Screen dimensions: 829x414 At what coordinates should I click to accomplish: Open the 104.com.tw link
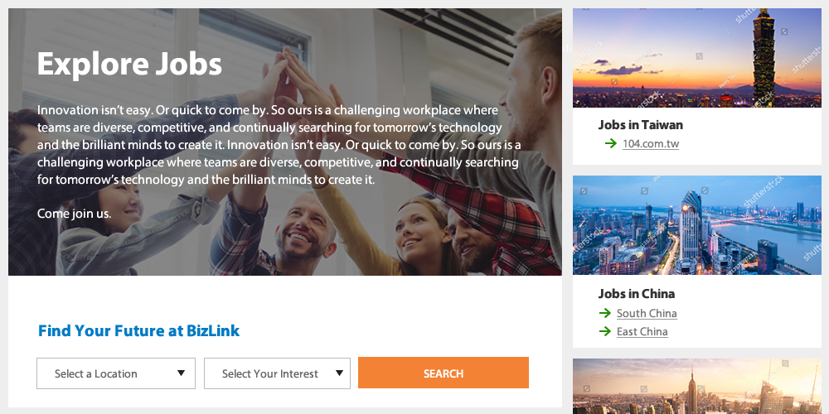(650, 143)
